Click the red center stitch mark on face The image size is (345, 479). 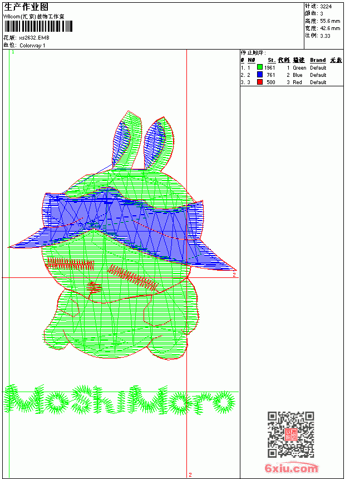94,287
